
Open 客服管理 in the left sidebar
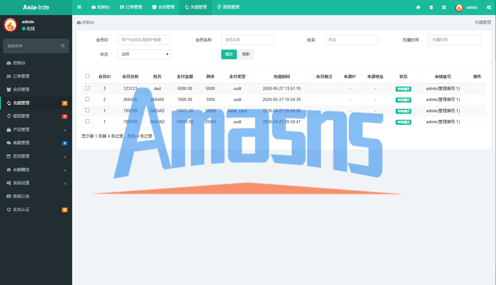pyautogui.click(x=36, y=143)
